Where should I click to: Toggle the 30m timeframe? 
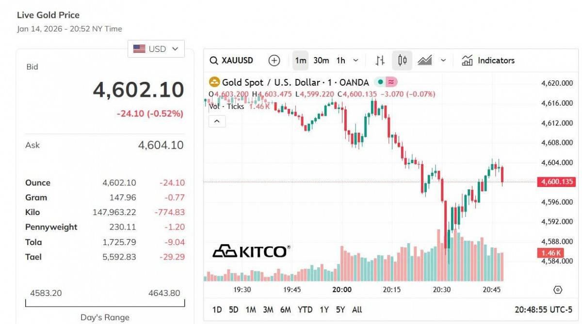(321, 61)
